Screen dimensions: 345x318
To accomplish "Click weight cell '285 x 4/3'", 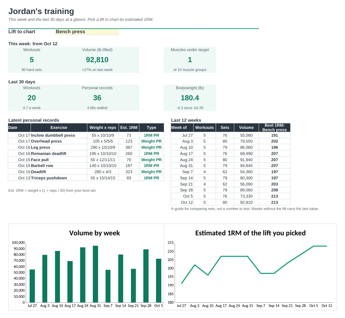I will (103, 172).
